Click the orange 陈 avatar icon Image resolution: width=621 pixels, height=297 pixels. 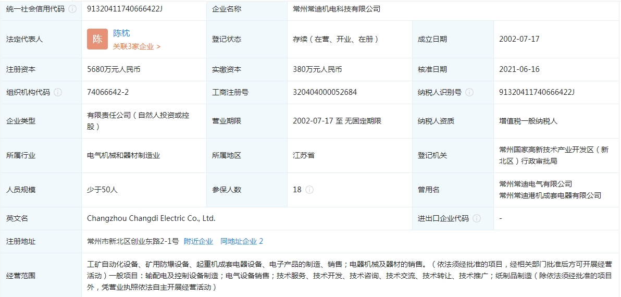(x=97, y=39)
